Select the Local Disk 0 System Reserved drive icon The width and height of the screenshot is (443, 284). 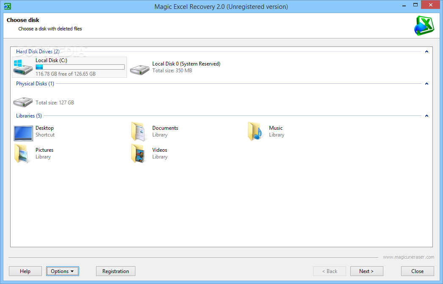[140, 69]
